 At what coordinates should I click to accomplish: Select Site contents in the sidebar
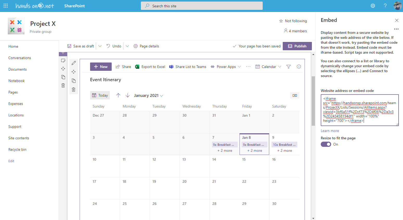[x=19, y=138]
